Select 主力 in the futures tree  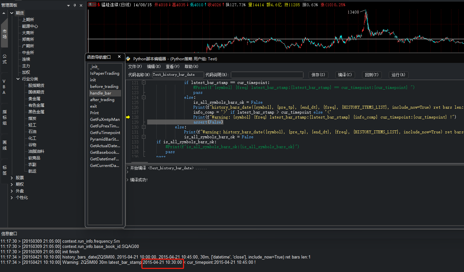[x=26, y=66]
